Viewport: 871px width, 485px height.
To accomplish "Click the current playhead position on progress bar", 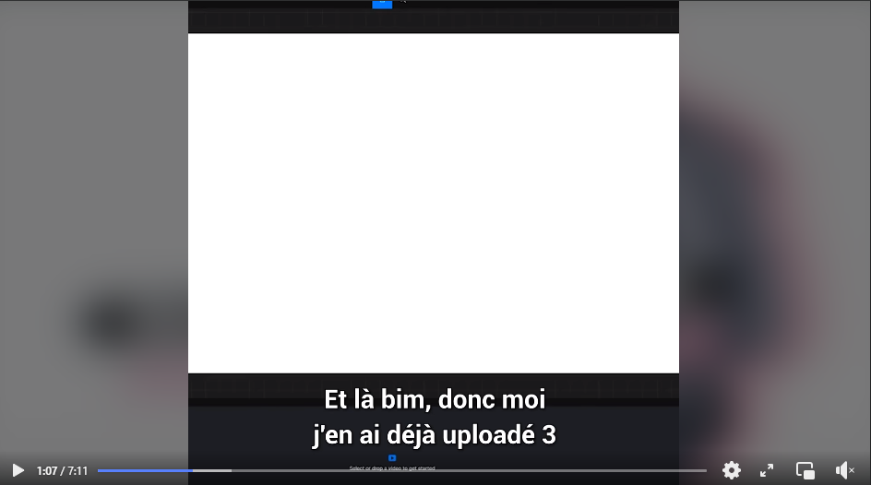I will (x=193, y=470).
